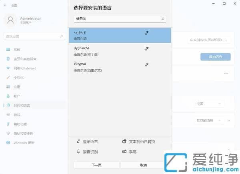Click display language icon on Уйғурчә row
240x174 pixels.
147,64
